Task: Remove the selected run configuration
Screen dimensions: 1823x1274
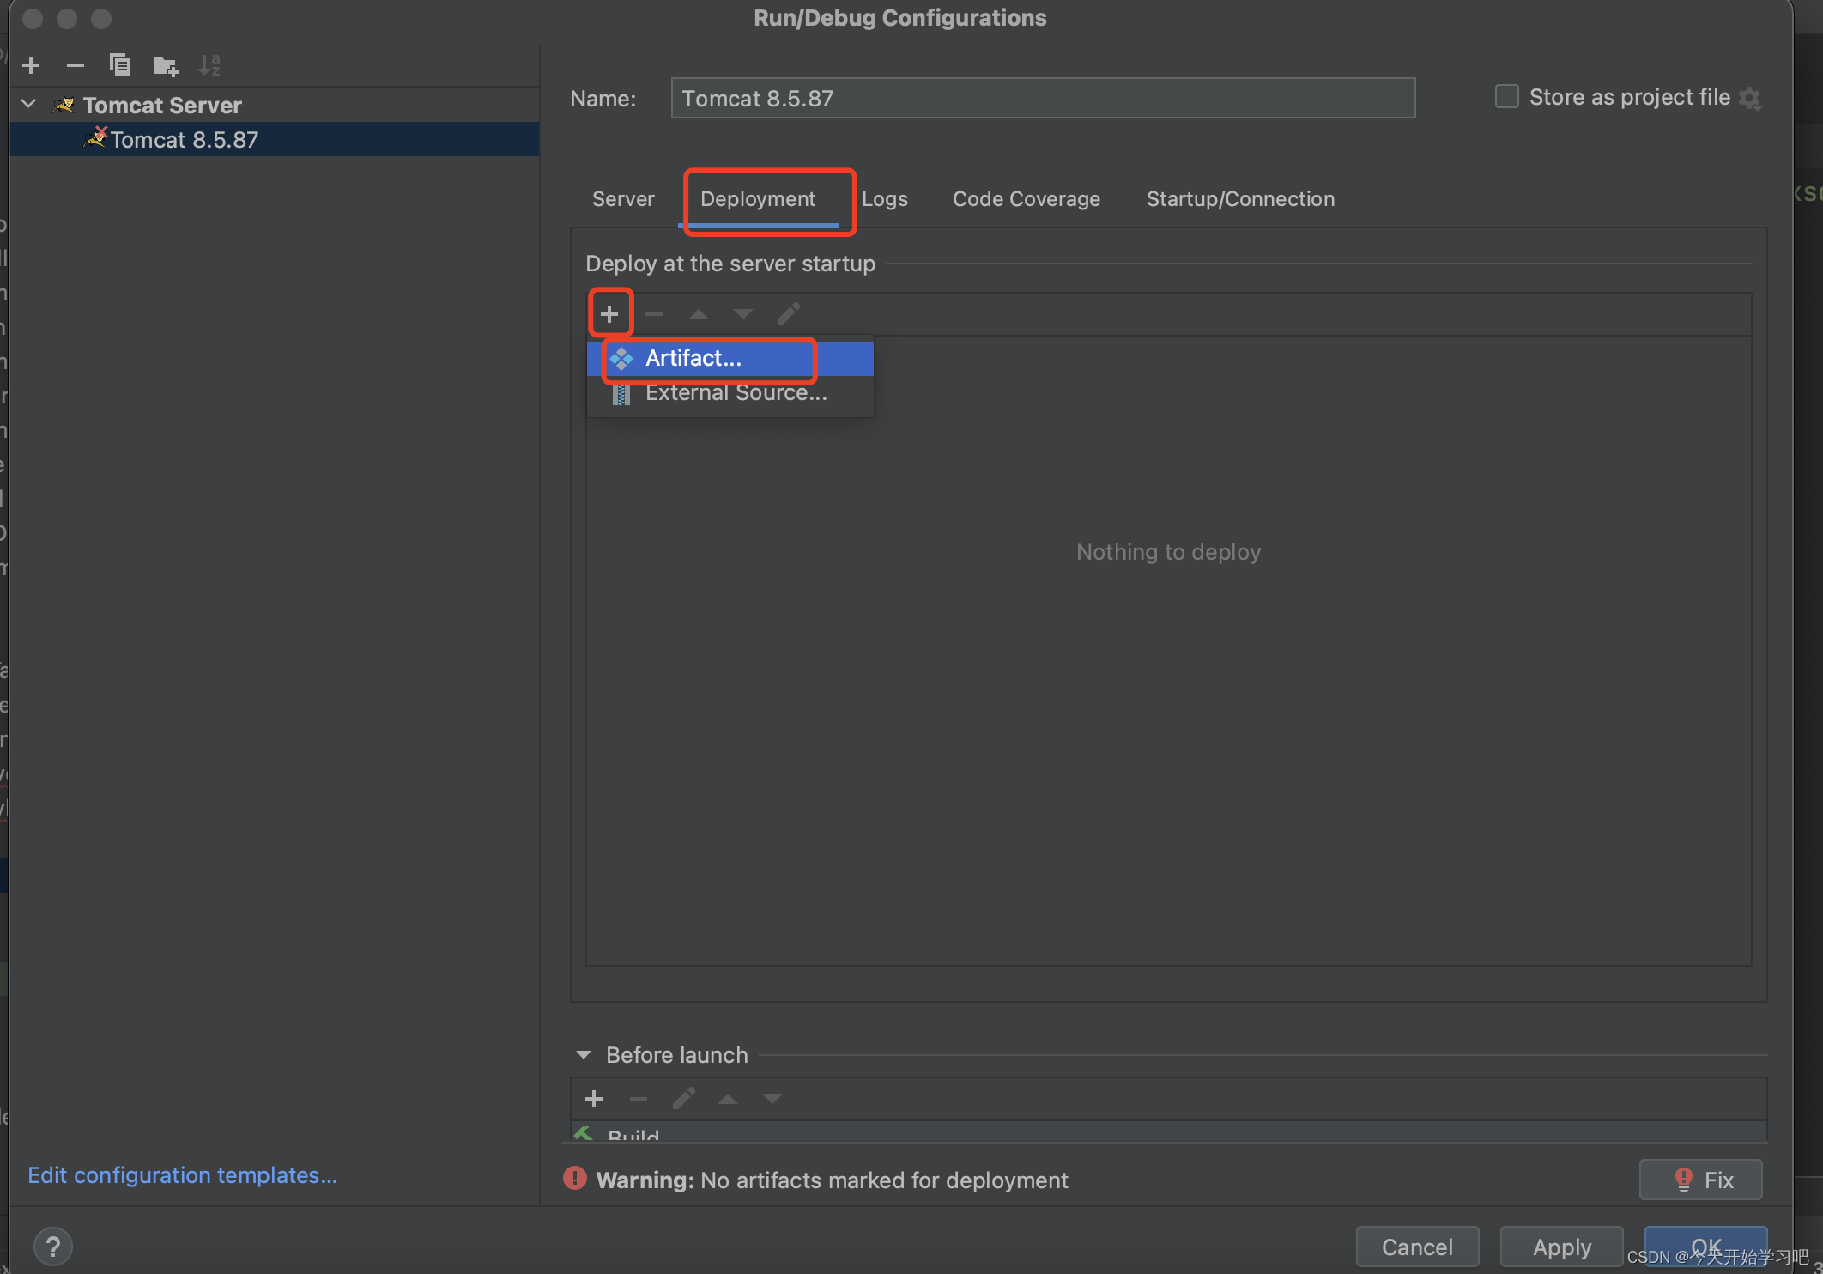Action: 76,65
